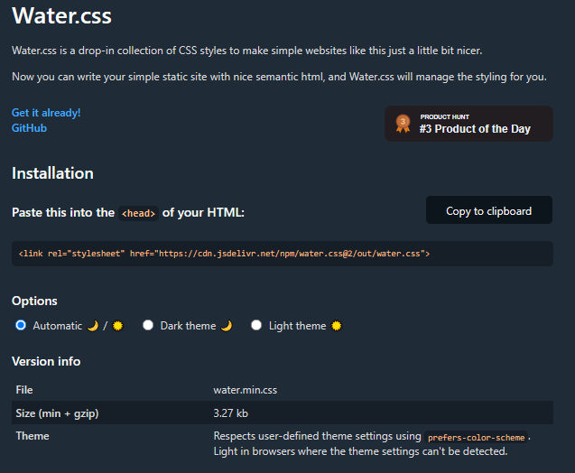The height and width of the screenshot is (473, 575).
Task: Follow the GitHub link
Action: pyautogui.click(x=29, y=128)
